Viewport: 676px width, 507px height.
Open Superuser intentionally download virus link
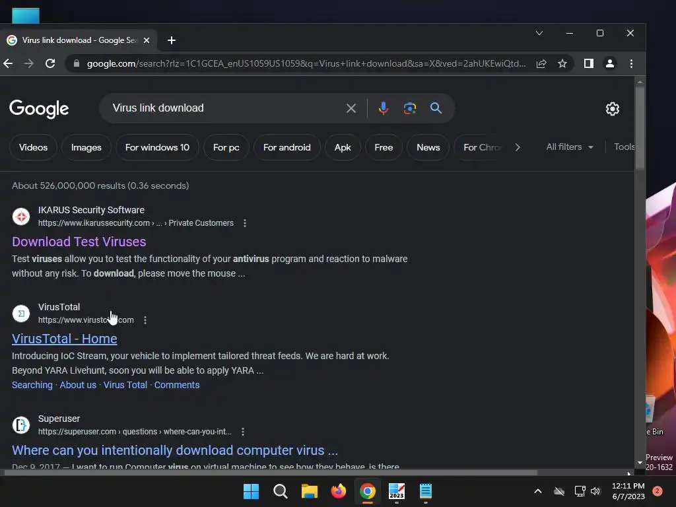pyautogui.click(x=174, y=450)
